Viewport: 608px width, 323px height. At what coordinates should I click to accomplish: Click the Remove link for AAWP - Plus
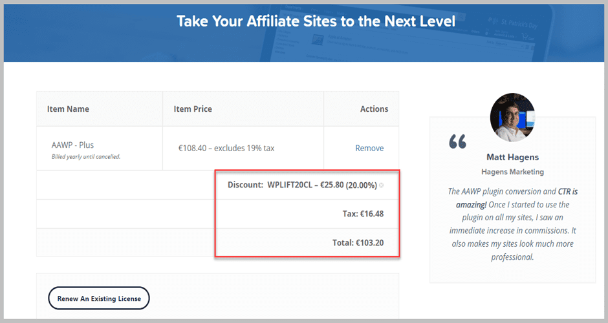pos(369,148)
